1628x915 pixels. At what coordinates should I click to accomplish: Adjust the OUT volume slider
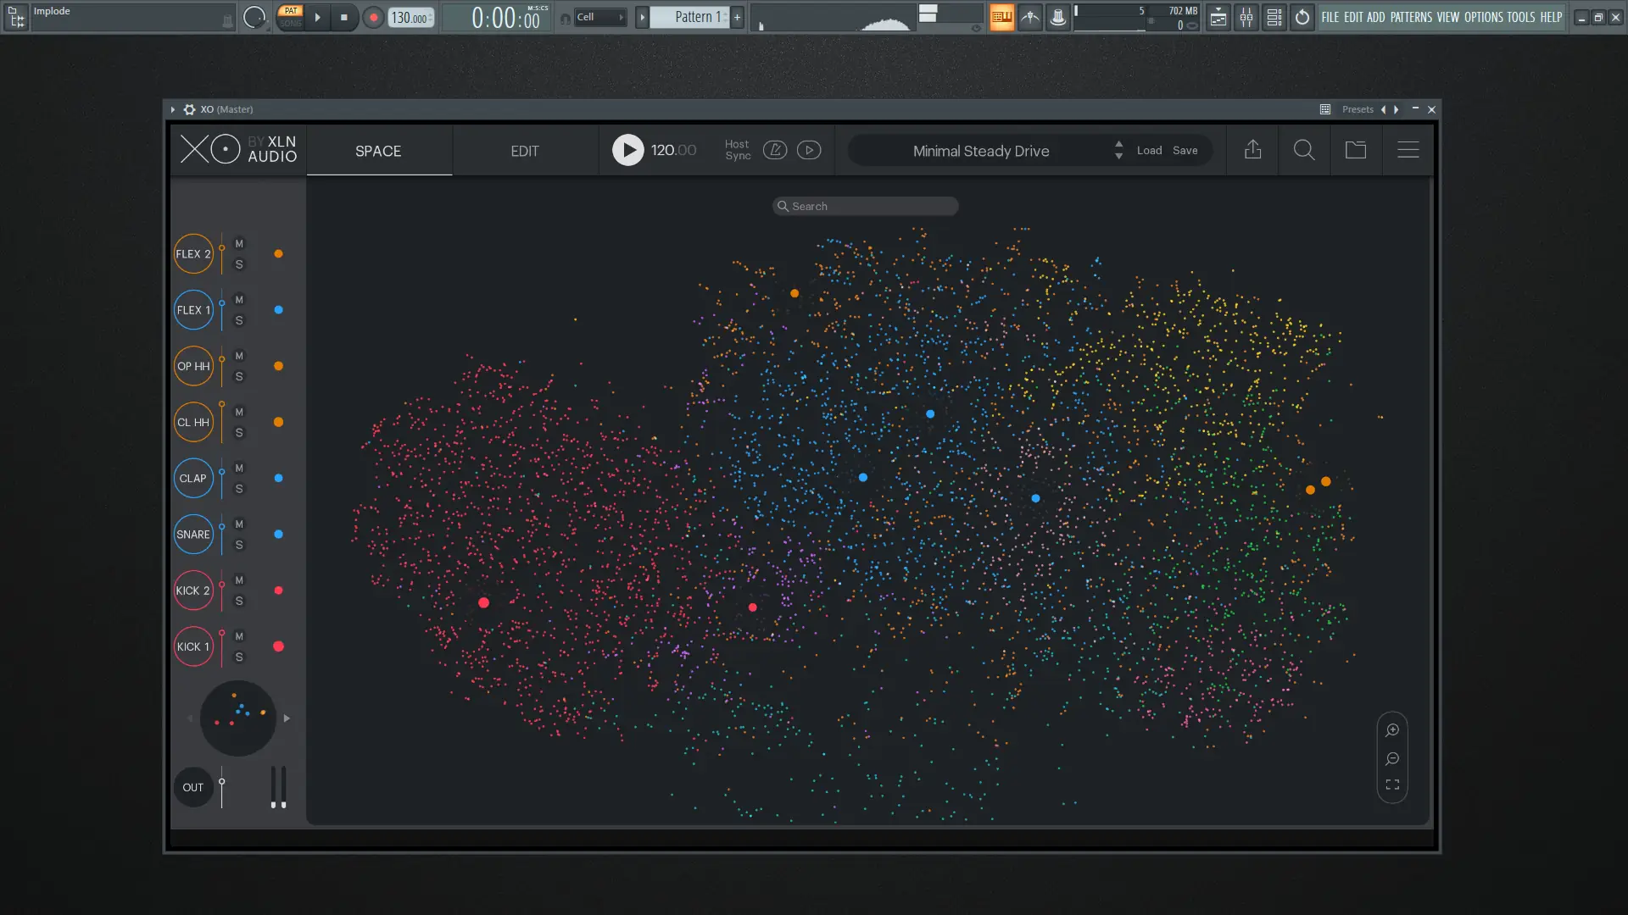[221, 783]
